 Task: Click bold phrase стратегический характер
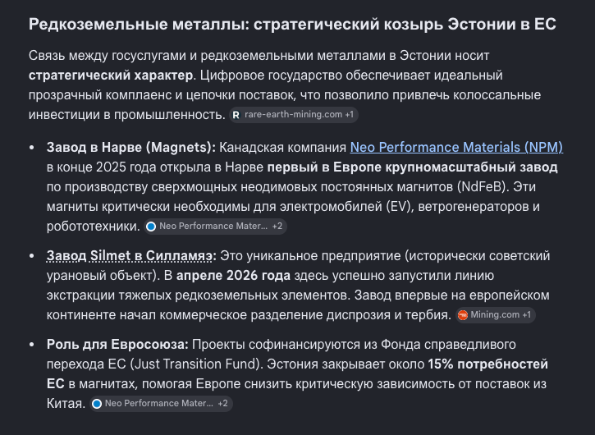point(111,76)
